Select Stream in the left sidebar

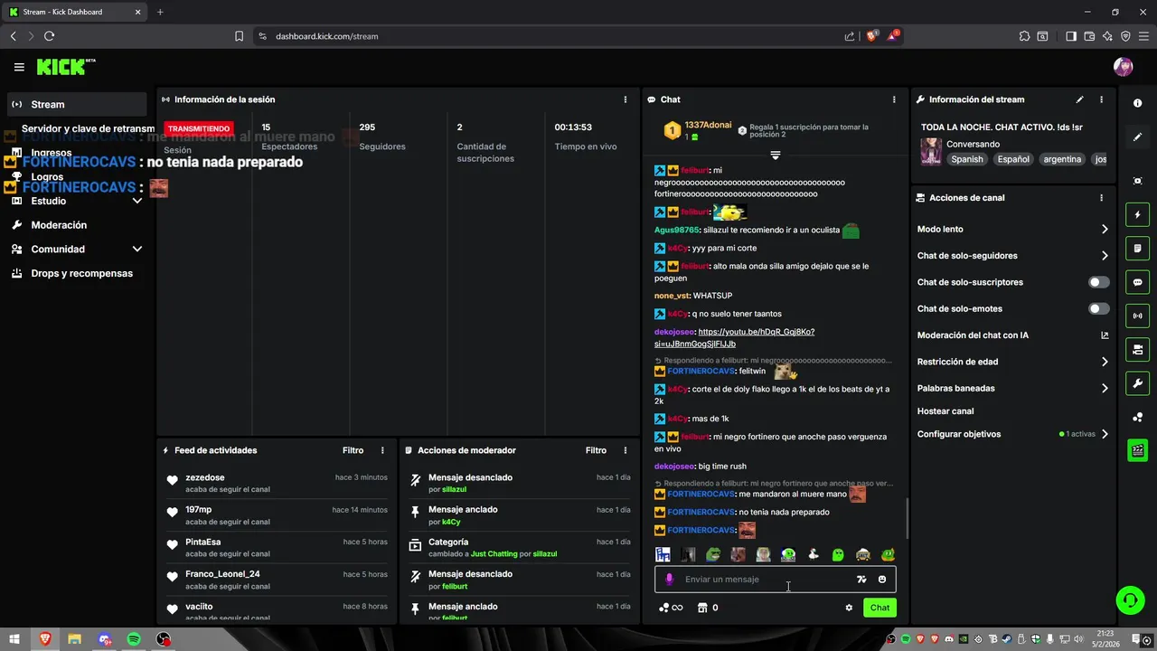(76, 104)
